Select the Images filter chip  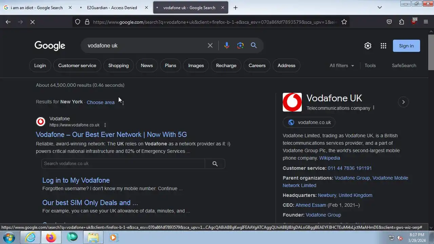click(x=196, y=65)
